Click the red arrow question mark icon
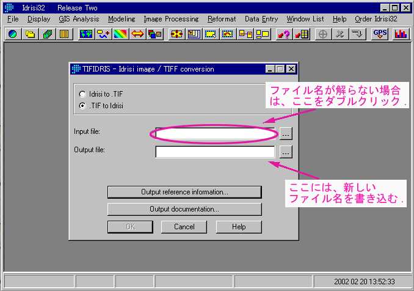Viewport: 414px width, 291px height. coord(284,34)
